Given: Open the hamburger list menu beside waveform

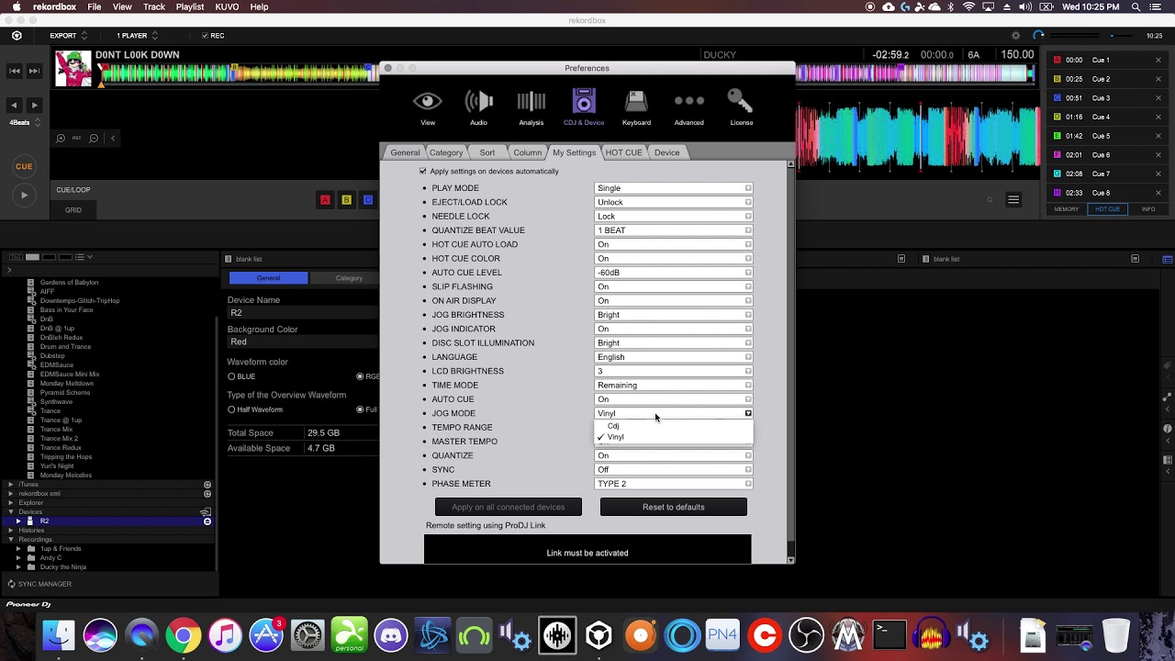Looking at the screenshot, I should click(x=1013, y=199).
